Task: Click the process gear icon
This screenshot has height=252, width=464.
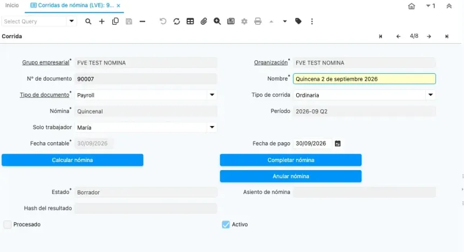Action: pyautogui.click(x=244, y=22)
